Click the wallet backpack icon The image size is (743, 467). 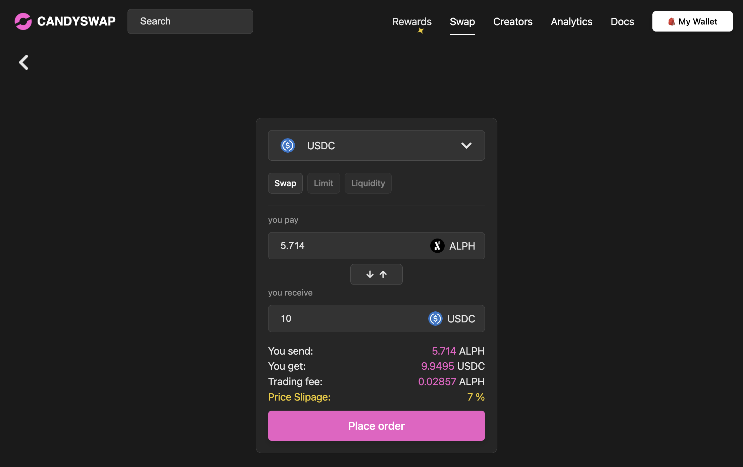[x=671, y=22]
